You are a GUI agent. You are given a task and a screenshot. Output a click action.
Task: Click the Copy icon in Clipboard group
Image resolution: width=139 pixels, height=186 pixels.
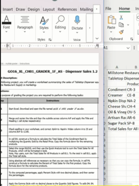click(121, 25)
